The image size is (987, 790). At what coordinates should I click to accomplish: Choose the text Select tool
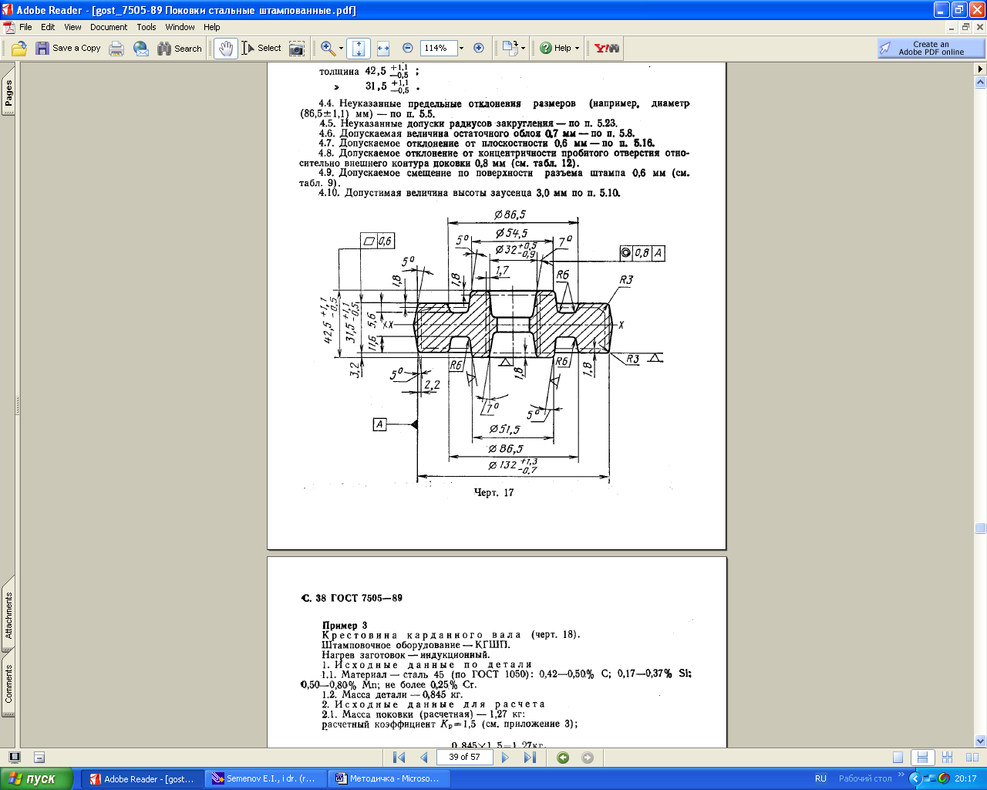click(x=261, y=49)
